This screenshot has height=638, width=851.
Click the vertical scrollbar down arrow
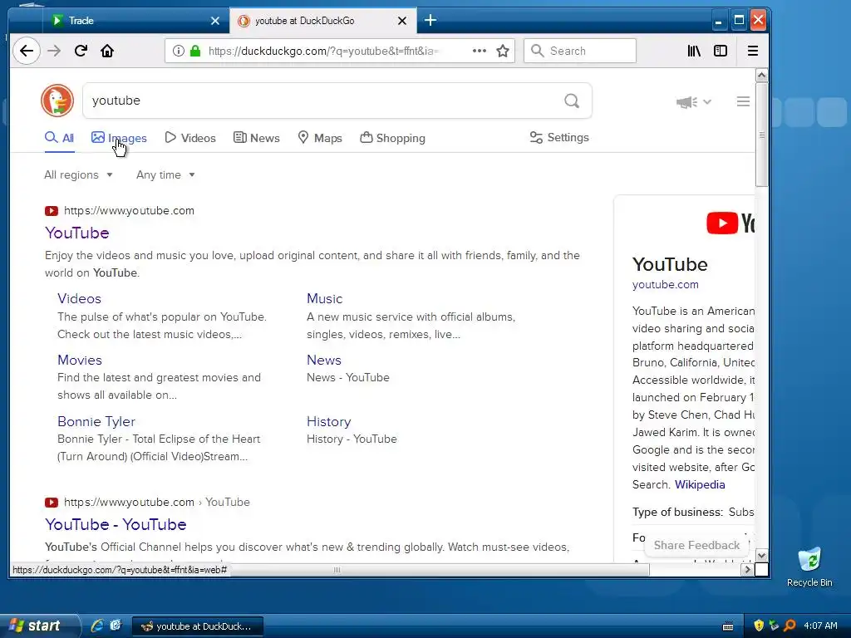click(x=761, y=555)
